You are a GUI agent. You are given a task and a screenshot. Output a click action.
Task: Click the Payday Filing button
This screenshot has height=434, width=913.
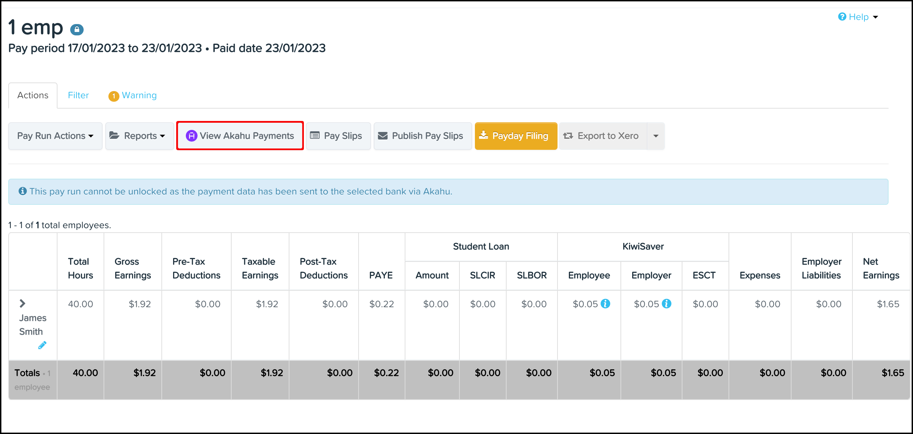516,136
